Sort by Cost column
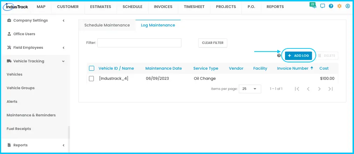Screen dimensions: 354x154 click(324, 68)
